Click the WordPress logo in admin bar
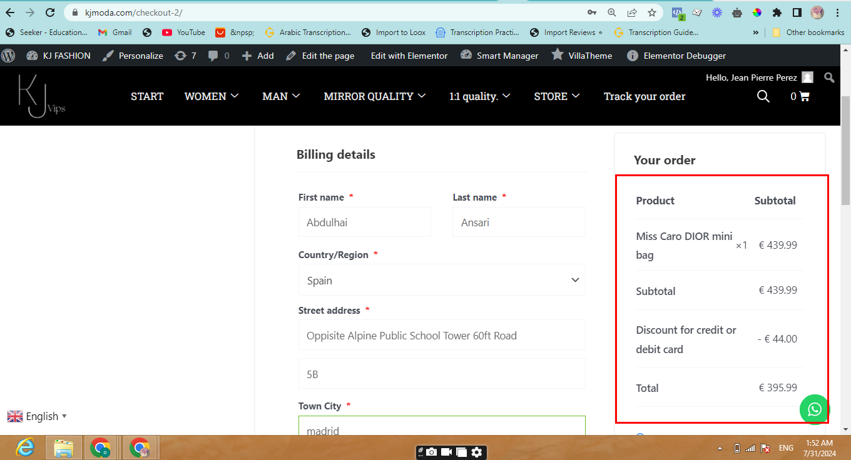 (x=8, y=55)
